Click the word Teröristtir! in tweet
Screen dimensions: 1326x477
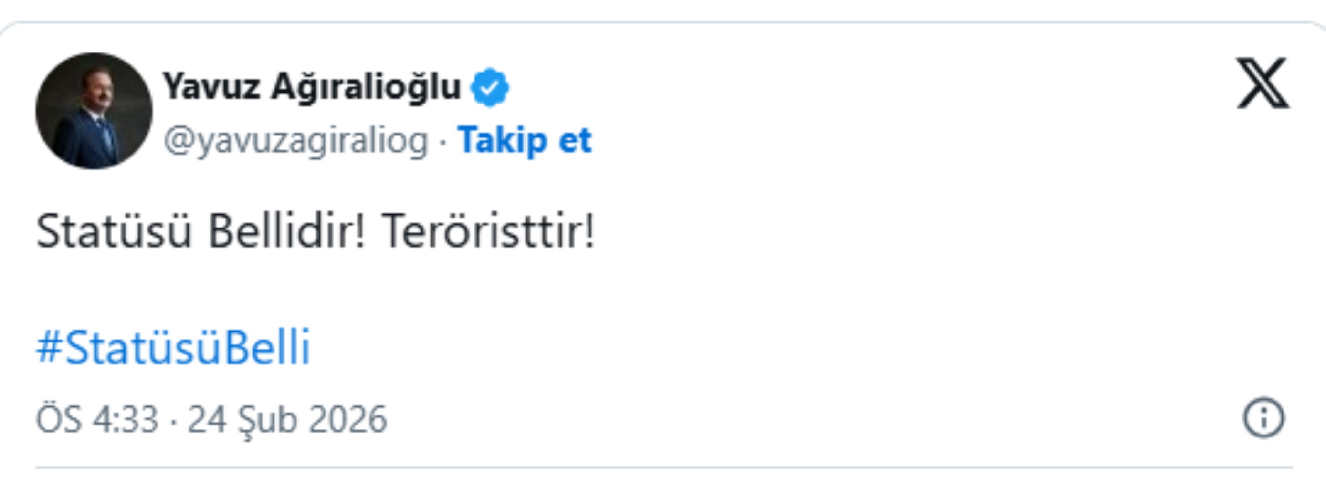(x=487, y=231)
